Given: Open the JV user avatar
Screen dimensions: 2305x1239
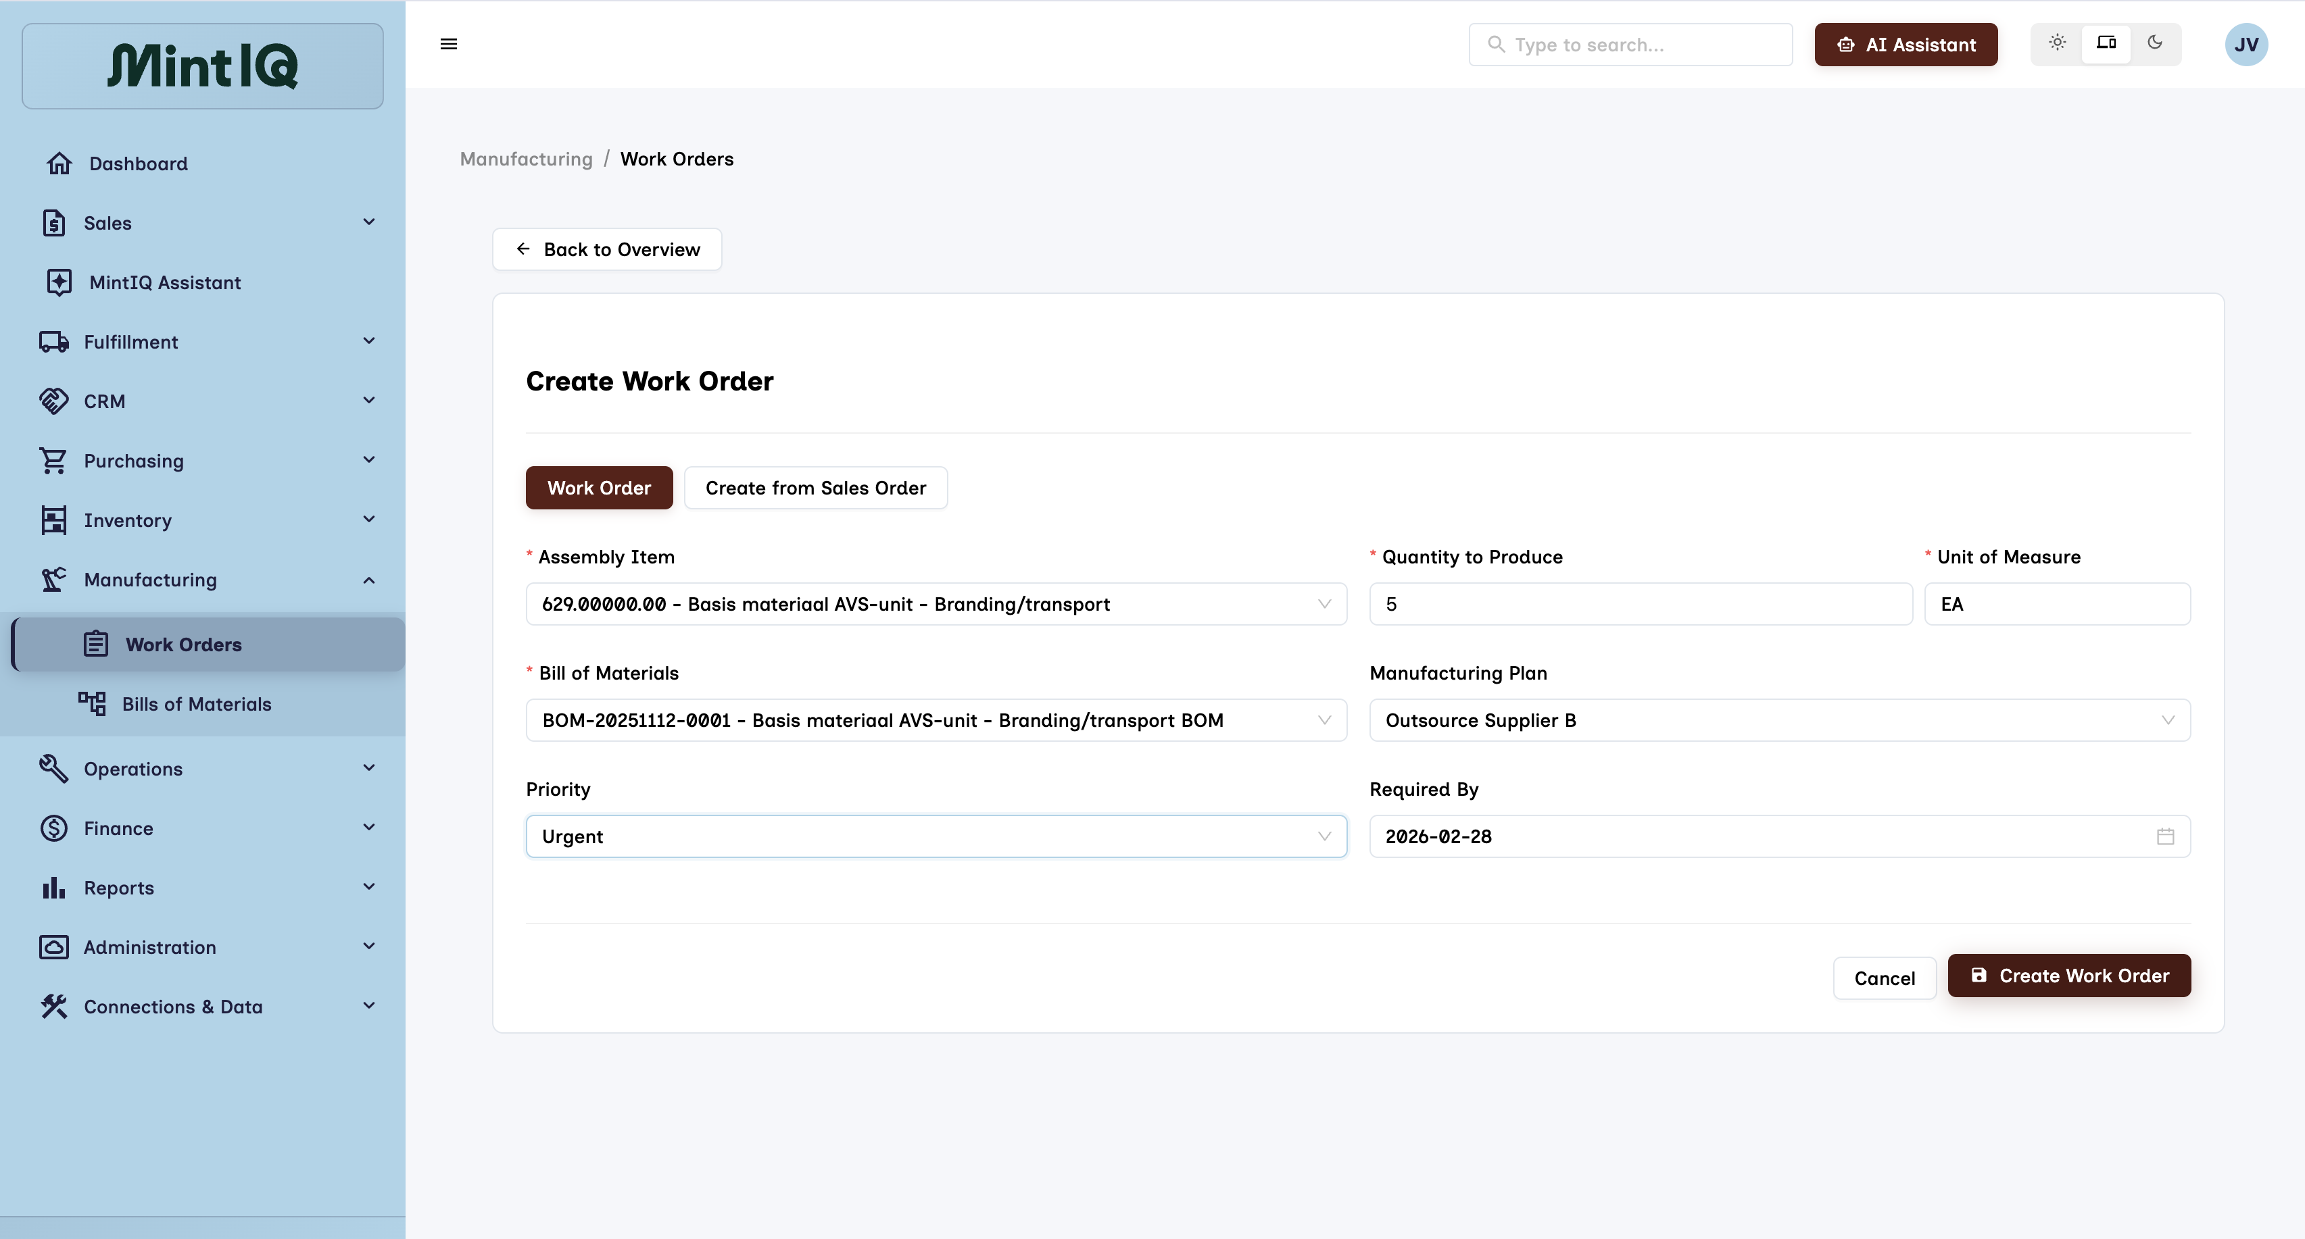Looking at the screenshot, I should [x=2246, y=45].
